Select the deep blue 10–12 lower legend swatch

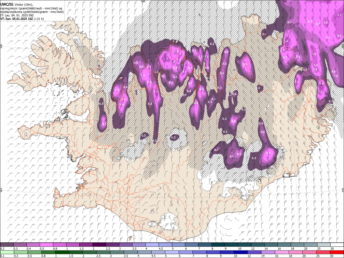pyautogui.click(x=240, y=252)
